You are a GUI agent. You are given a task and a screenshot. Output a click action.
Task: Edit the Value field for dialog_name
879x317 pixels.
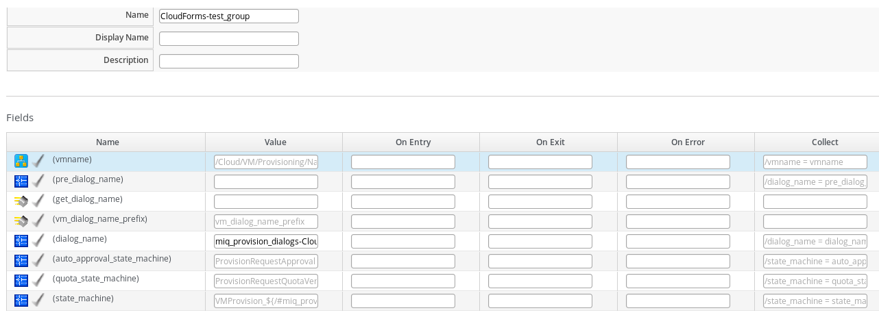click(266, 242)
